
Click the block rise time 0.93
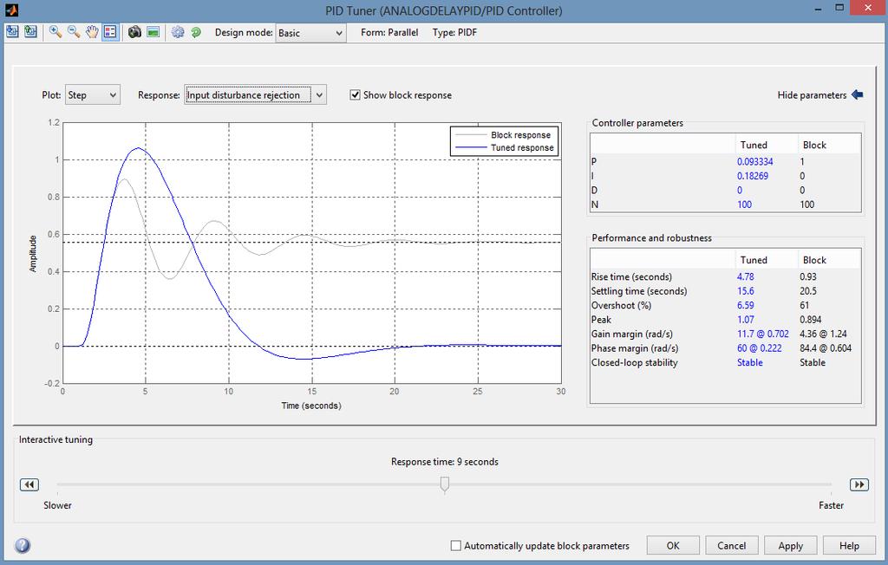808,276
